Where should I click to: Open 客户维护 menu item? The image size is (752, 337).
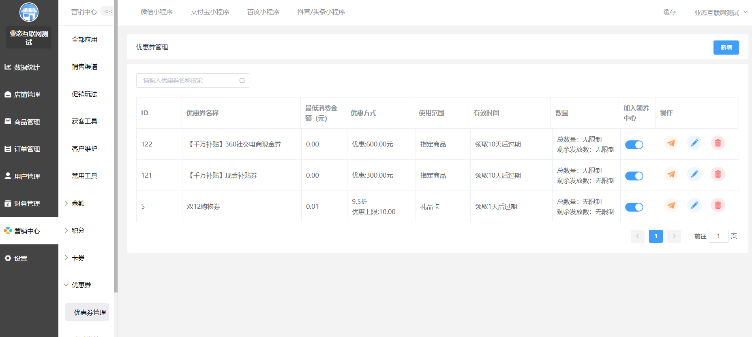[85, 148]
